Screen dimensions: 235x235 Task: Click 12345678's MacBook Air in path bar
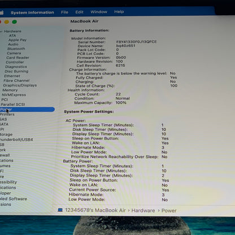95,210
